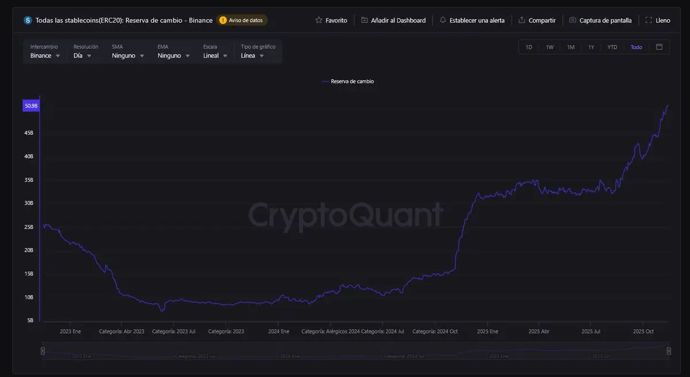This screenshot has height=377, width=690.
Task: Click the 2025 Jul label on the main x-axis
Action: [591, 331]
